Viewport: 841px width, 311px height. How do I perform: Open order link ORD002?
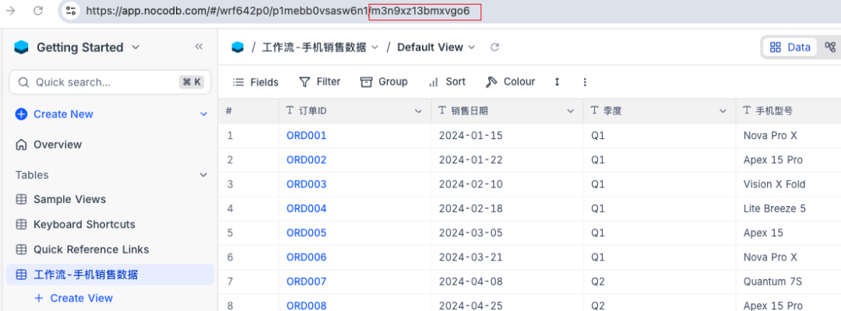306,160
